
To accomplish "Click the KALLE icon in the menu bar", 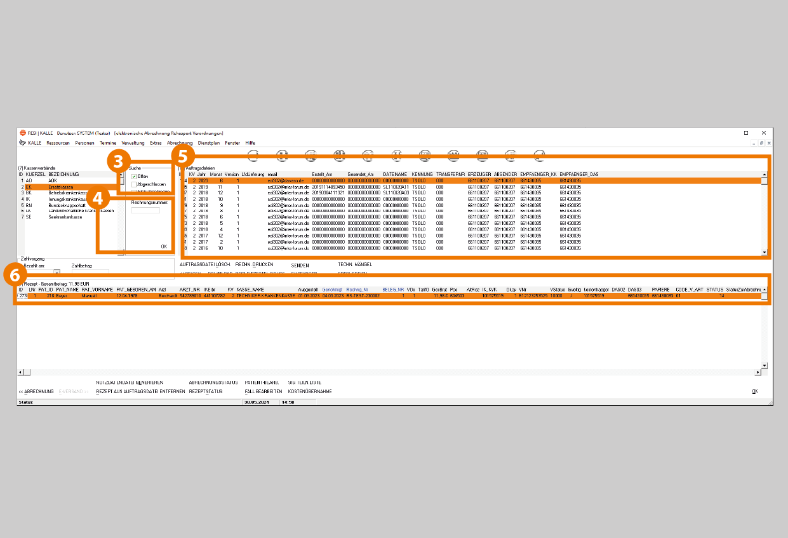I will [x=22, y=143].
